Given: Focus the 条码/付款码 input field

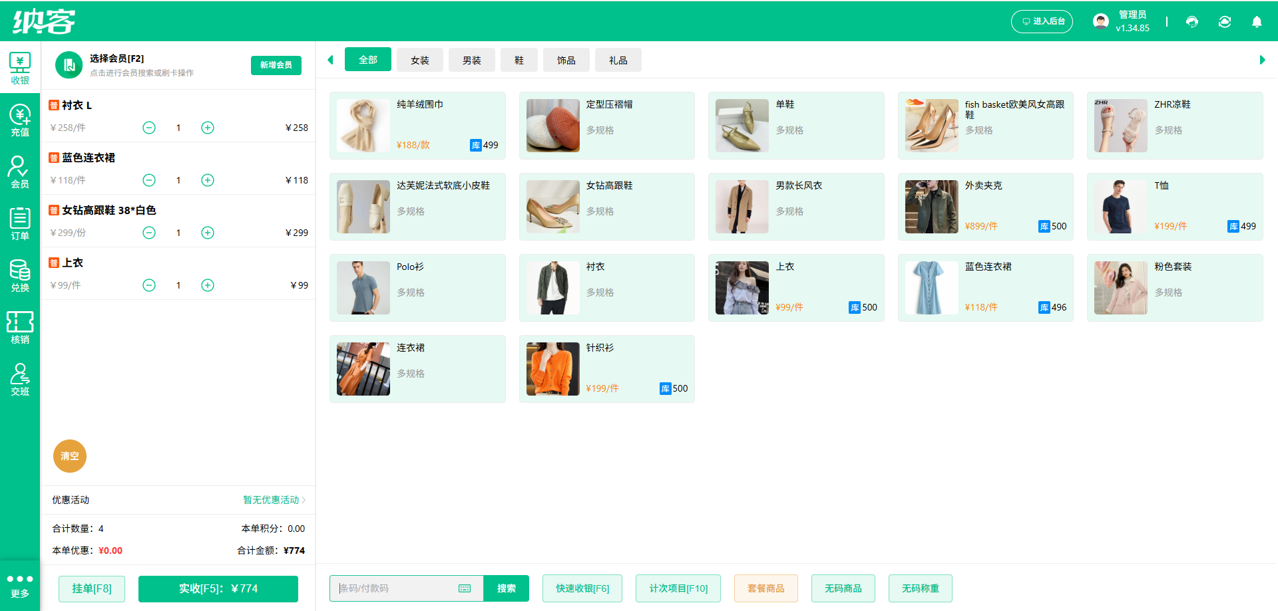Looking at the screenshot, I should click(407, 588).
